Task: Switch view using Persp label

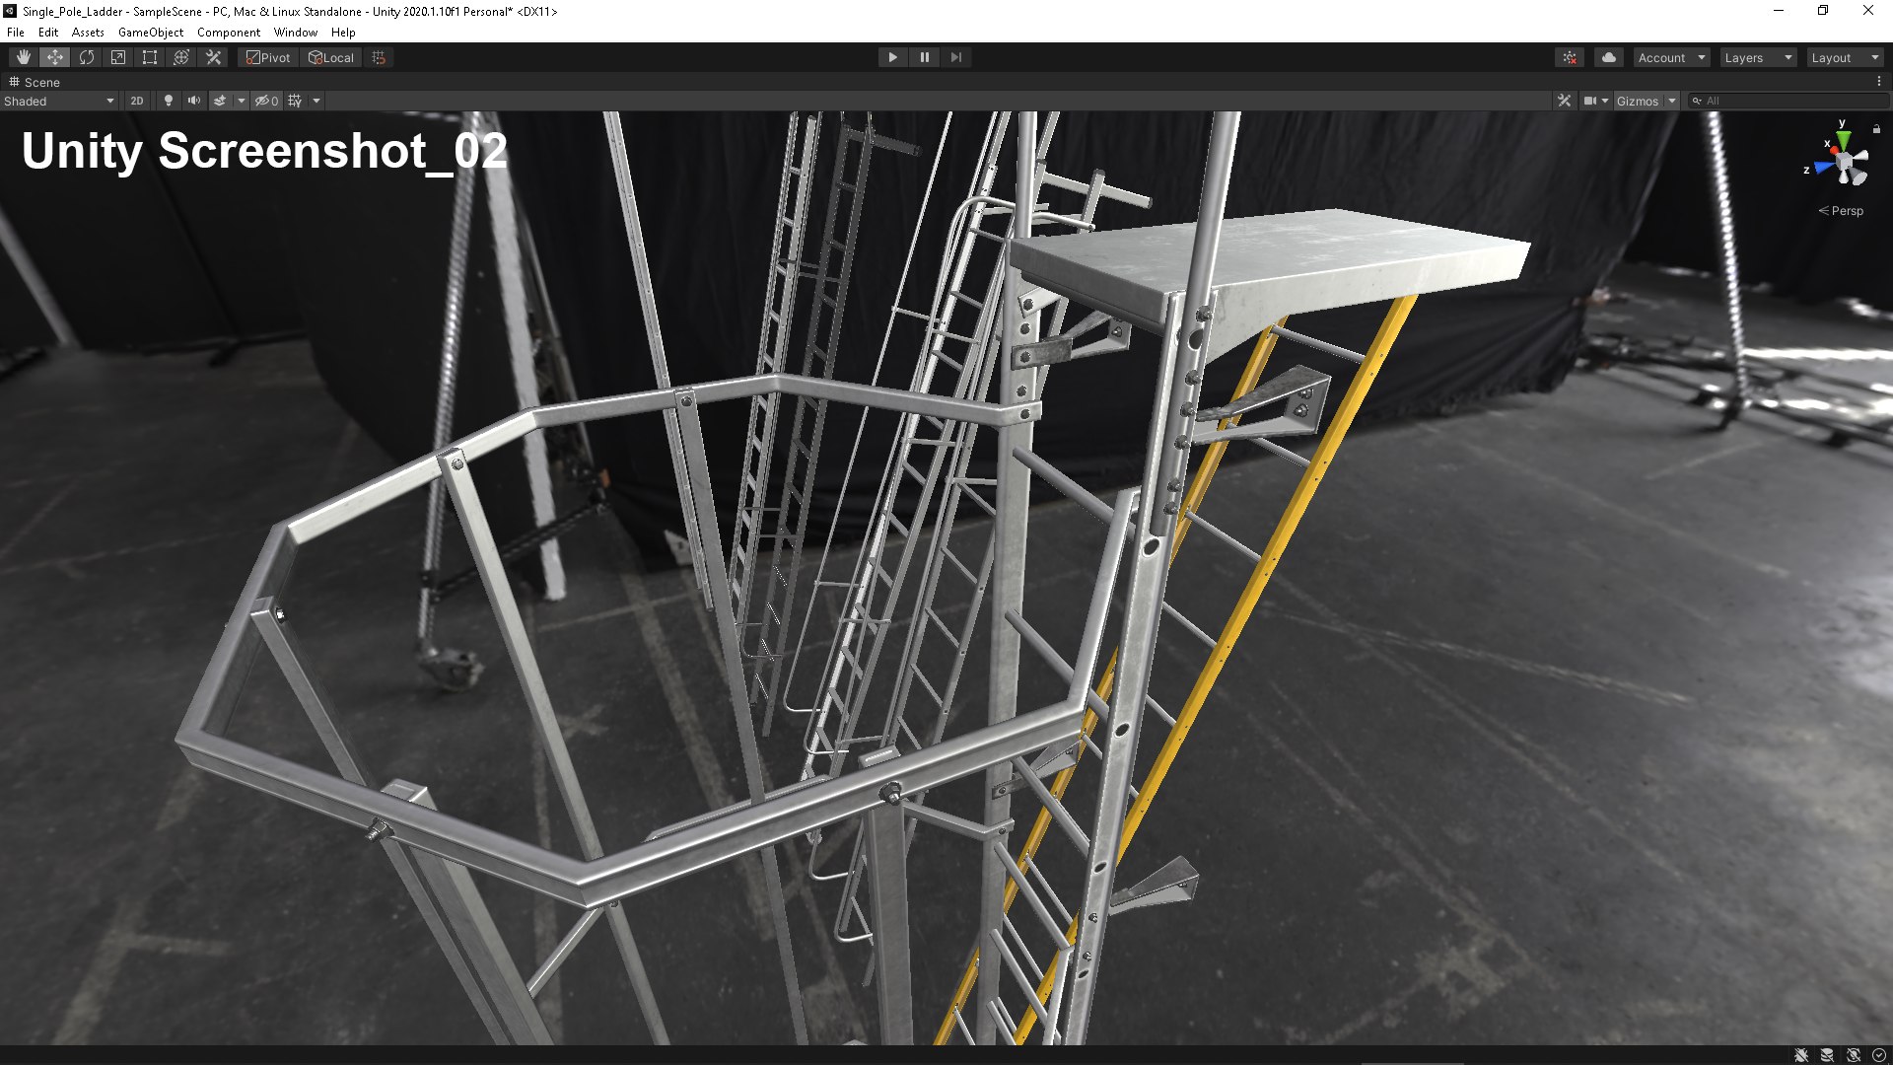Action: tap(1842, 211)
